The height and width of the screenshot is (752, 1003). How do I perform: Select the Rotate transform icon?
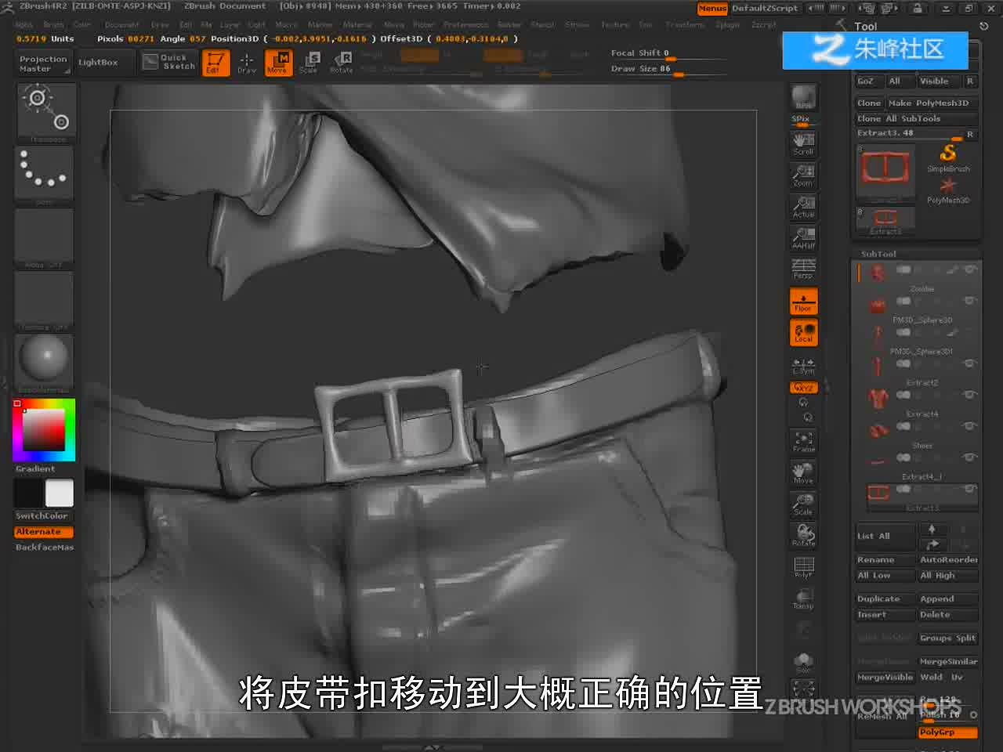click(342, 62)
